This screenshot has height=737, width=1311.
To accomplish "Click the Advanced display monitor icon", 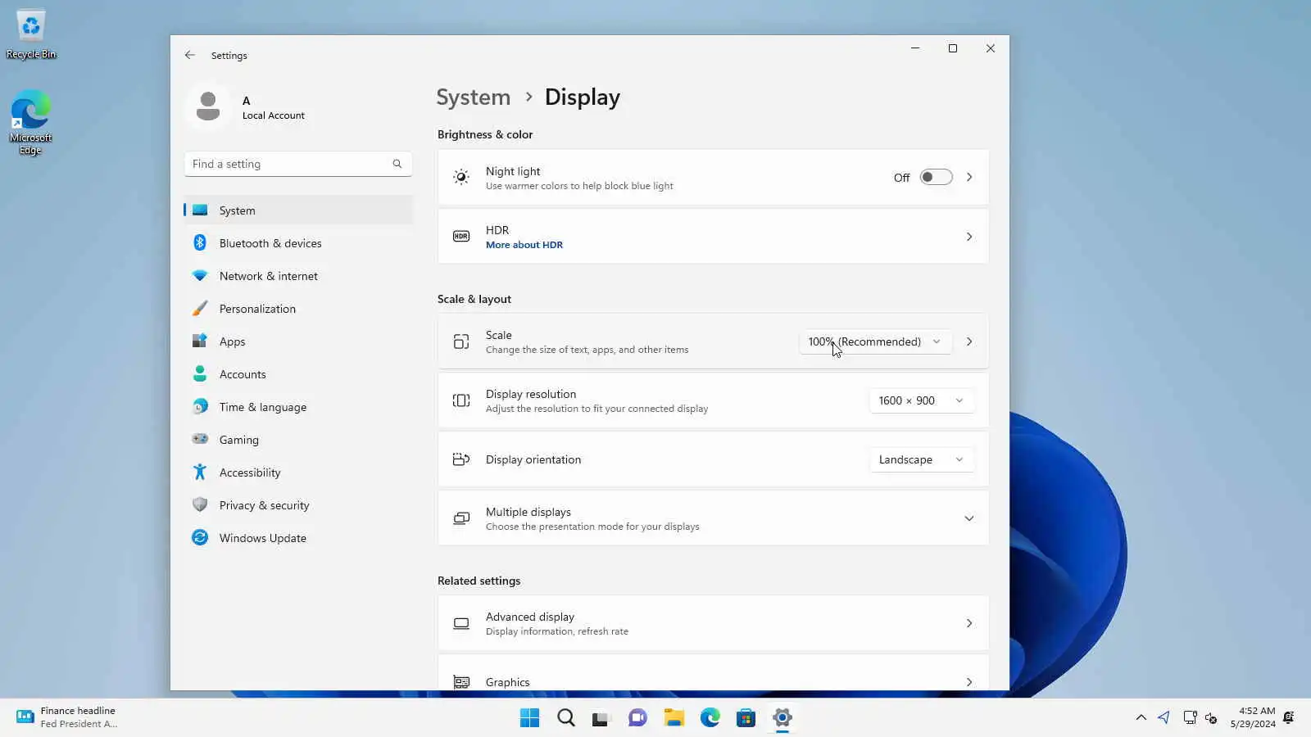I will pyautogui.click(x=461, y=623).
